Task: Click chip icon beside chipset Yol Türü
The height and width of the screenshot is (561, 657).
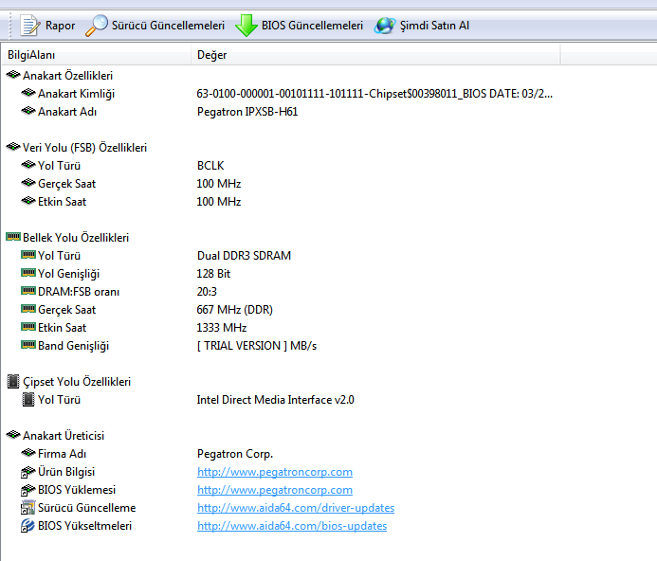Action: [x=28, y=399]
